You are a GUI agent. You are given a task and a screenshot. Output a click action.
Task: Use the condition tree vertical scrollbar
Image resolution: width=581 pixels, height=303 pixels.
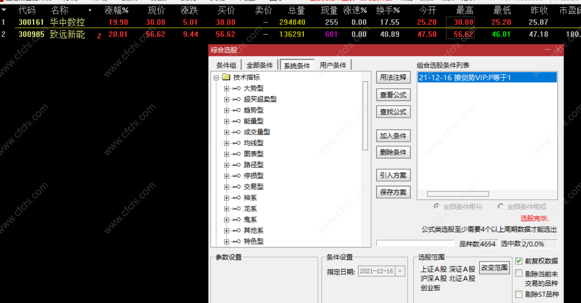[x=365, y=116]
